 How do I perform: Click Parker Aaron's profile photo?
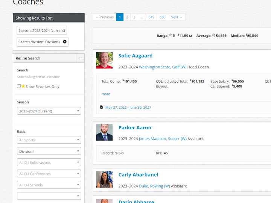[104, 132]
